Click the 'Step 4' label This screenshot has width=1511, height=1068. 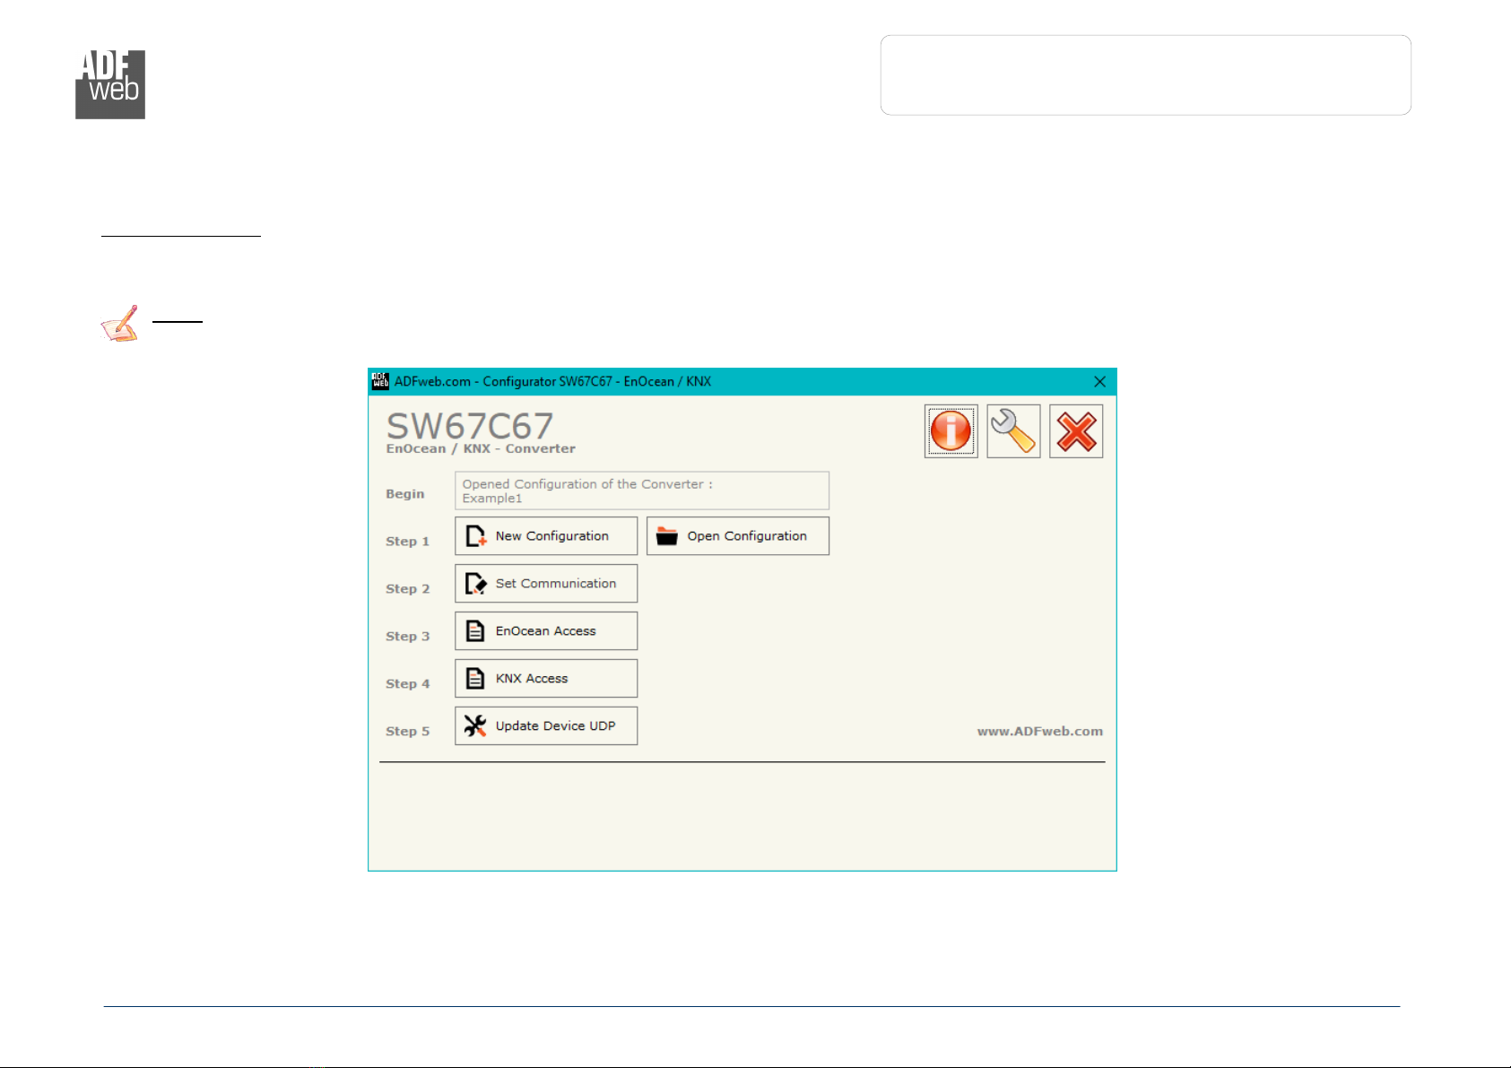point(408,683)
